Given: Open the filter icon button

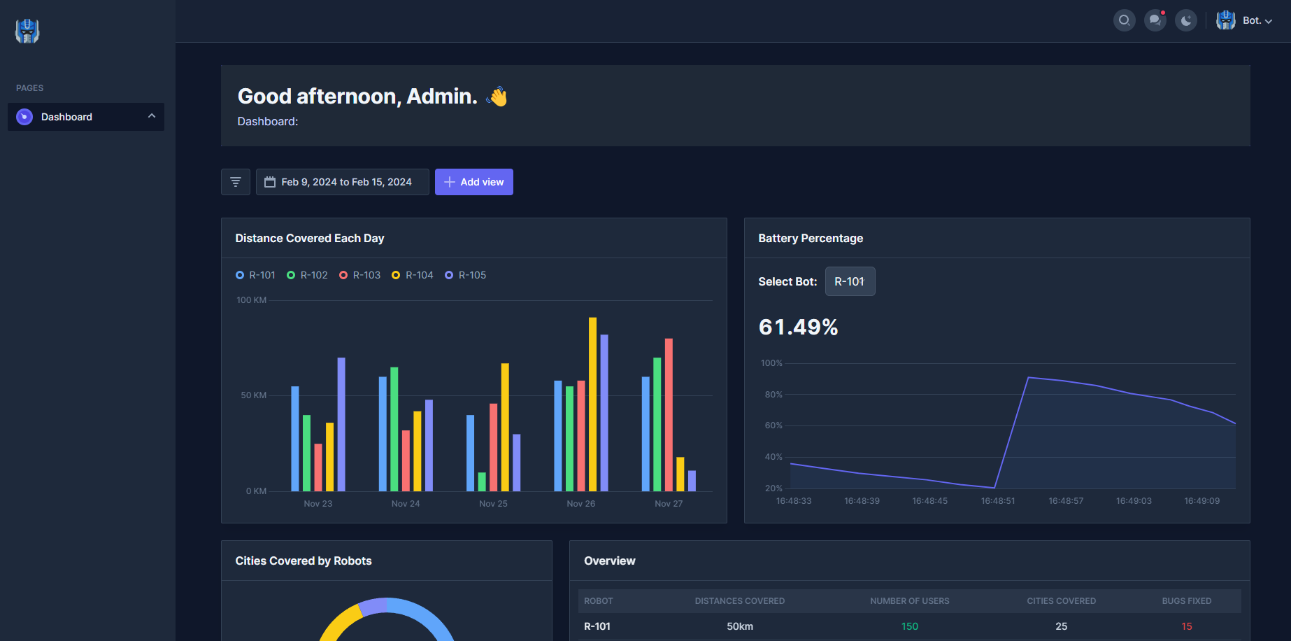Looking at the screenshot, I should point(236,182).
